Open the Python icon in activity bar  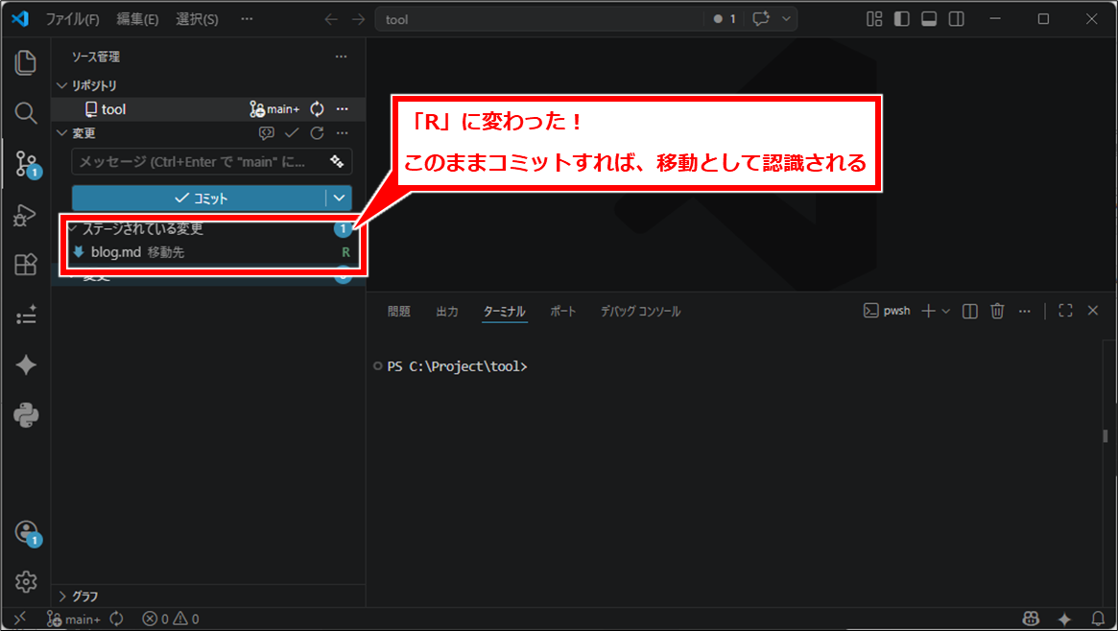click(26, 415)
